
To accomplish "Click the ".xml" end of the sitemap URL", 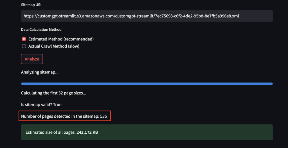I will pos(235,16).
